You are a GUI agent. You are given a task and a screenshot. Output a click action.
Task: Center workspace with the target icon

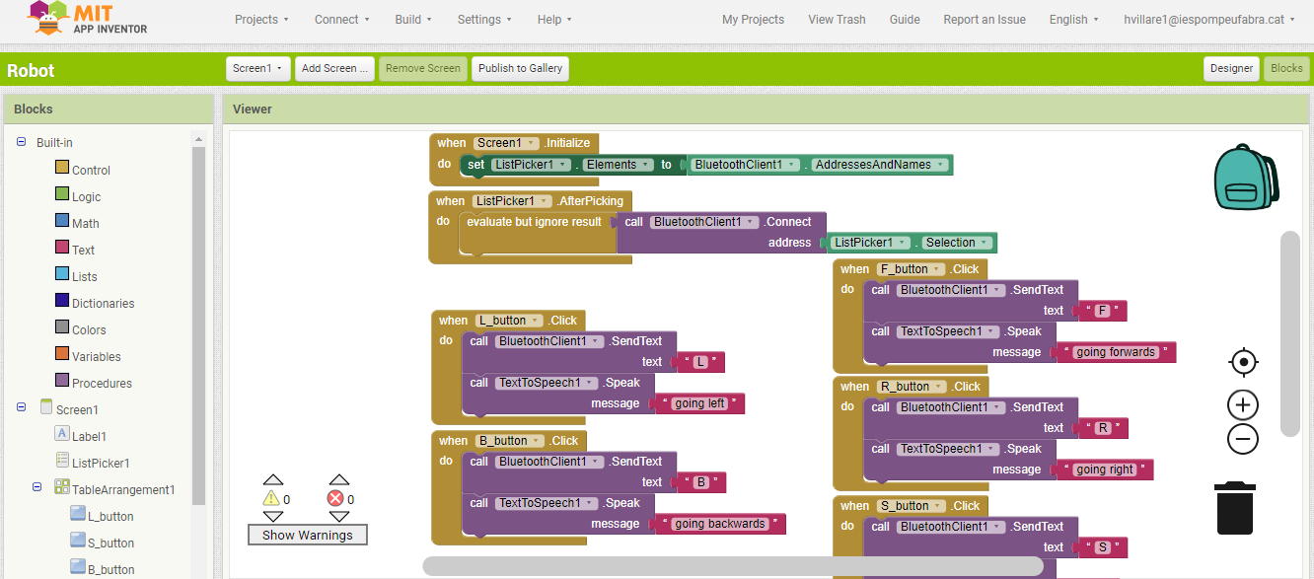pos(1243,363)
